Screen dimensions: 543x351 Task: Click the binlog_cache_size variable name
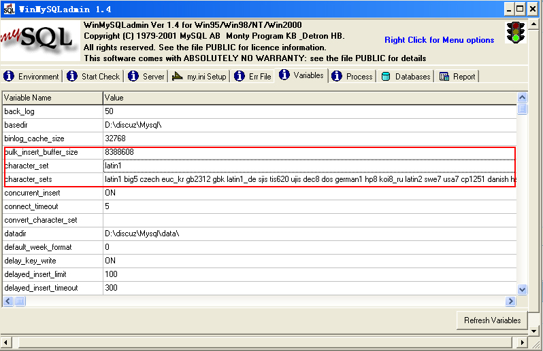tap(34, 138)
